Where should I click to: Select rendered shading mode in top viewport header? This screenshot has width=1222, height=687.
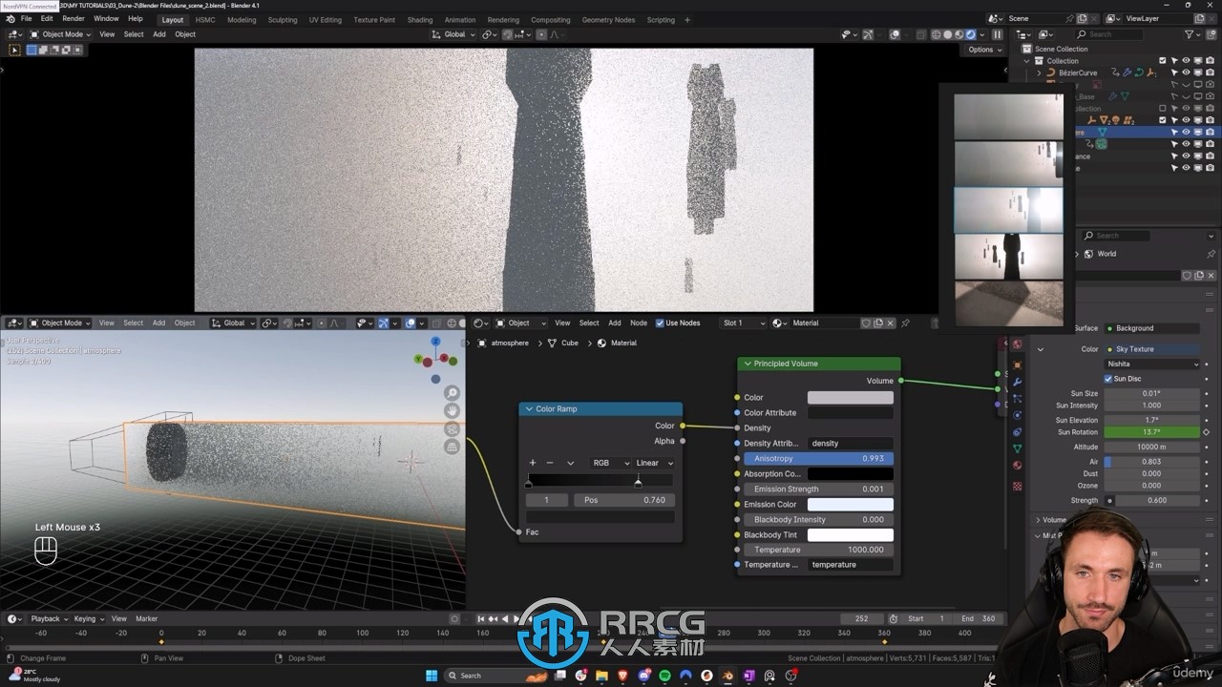971,34
